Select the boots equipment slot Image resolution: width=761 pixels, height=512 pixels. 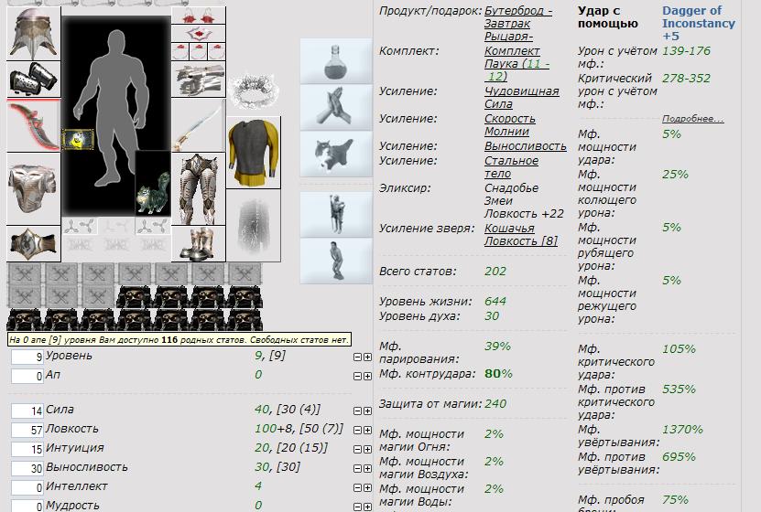tap(198, 243)
